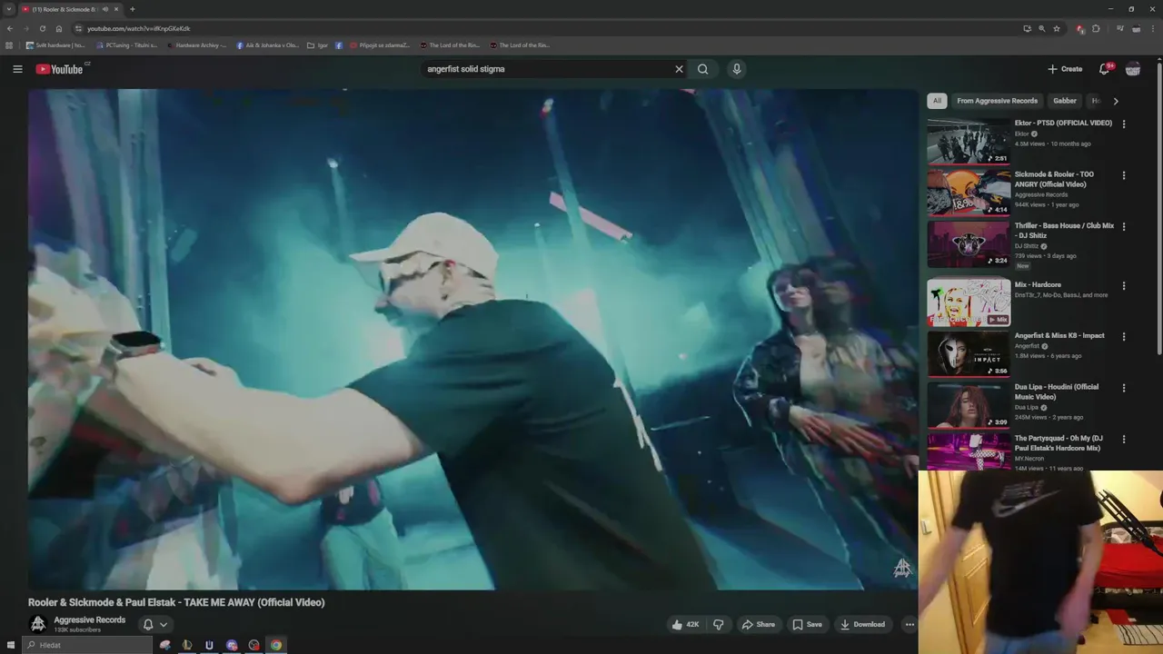Open the tab search dropdown arrow
This screenshot has height=654, width=1163.
8,9
